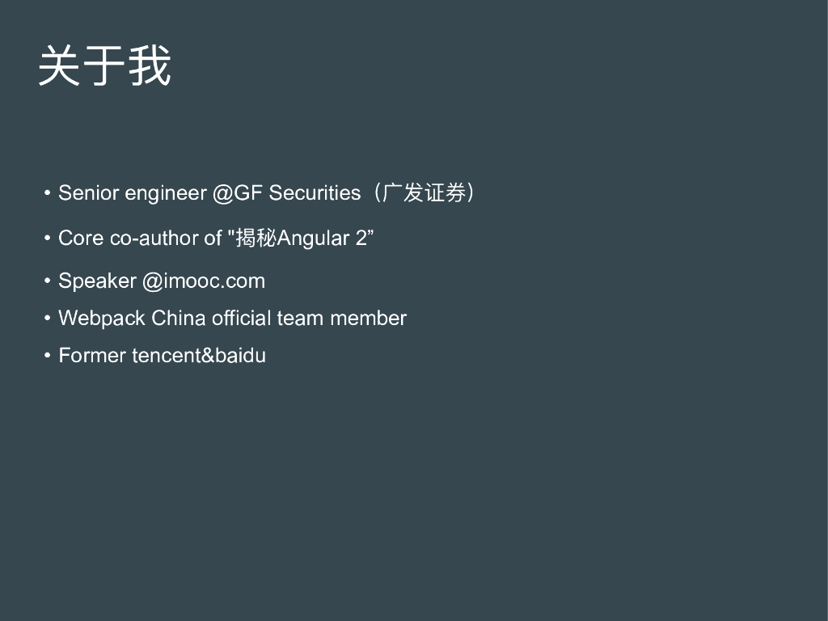The width and height of the screenshot is (828, 621).
Task: Click the @GF Securities mention
Action: point(286,193)
